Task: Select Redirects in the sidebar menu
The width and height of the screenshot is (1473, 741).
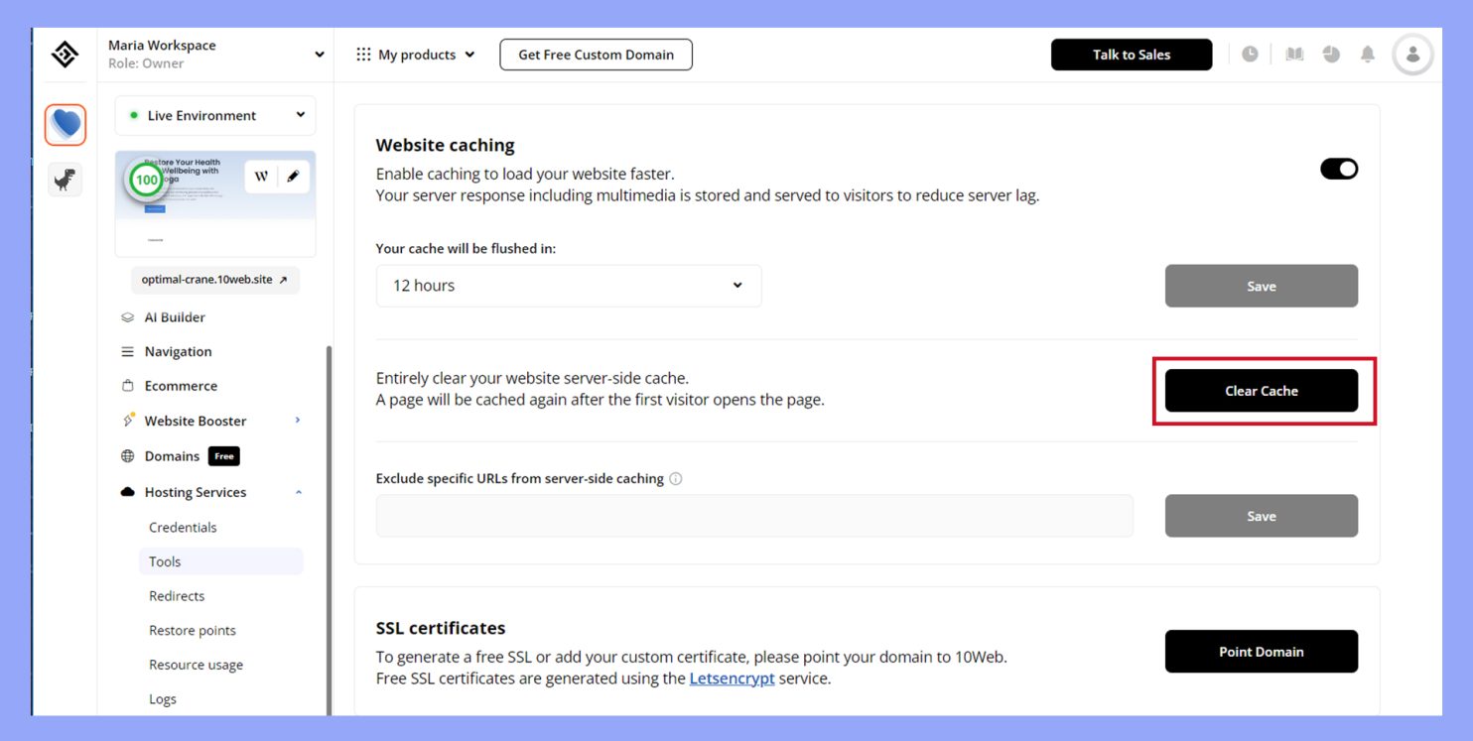Action: click(177, 595)
